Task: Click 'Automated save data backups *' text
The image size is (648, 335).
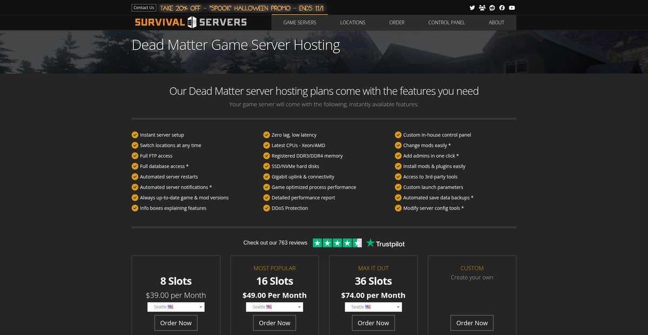Action: 438,198
